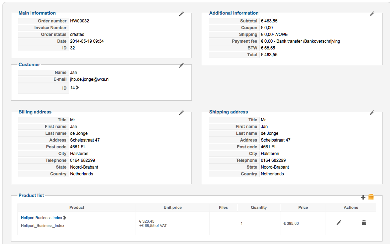Click the Quantity column header

[259, 207]
